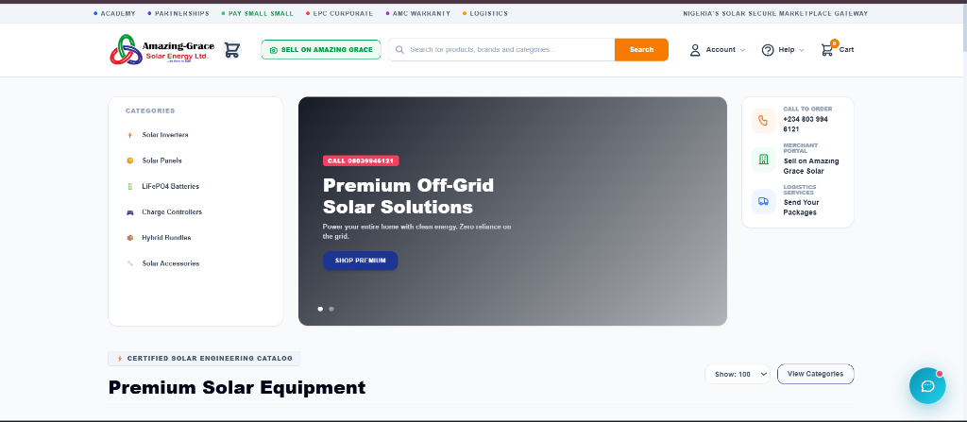Click the Merchant Portal building icon
Screen dimensions: 967x422
[x=763, y=160]
